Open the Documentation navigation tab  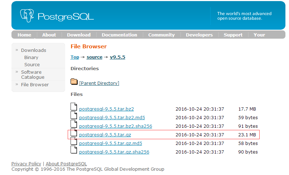click(x=119, y=35)
